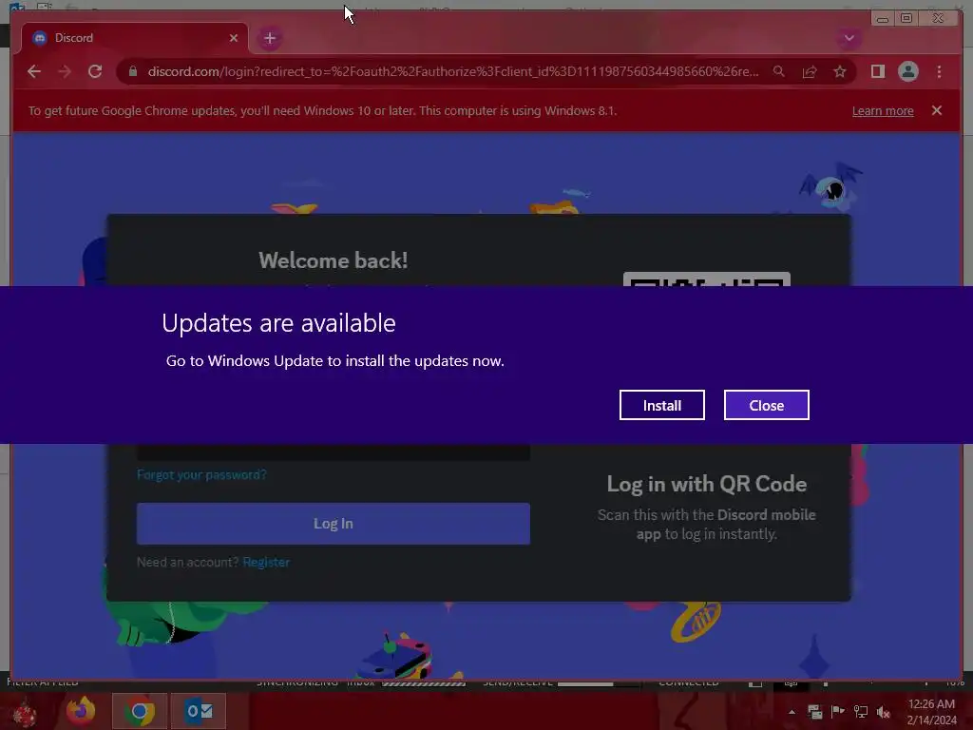Image resolution: width=973 pixels, height=730 pixels.
Task: Open the Chrome profile avatar
Action: point(907,71)
